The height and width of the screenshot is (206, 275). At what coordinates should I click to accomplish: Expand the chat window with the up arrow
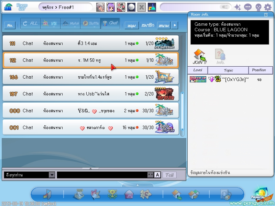point(90,169)
